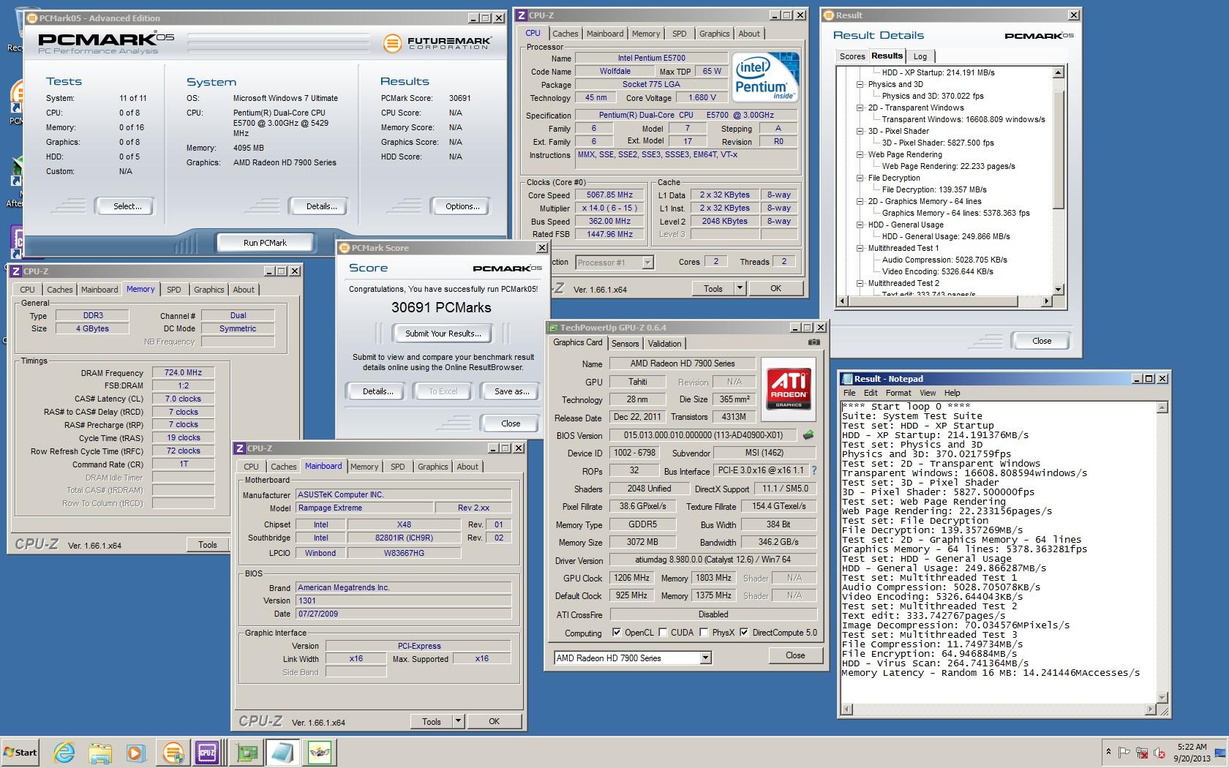Screen dimensions: 1229x768
Task: Click the Start button
Action: pyautogui.click(x=20, y=752)
